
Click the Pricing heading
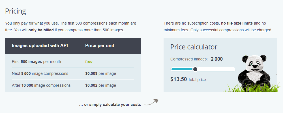[x=16, y=11]
